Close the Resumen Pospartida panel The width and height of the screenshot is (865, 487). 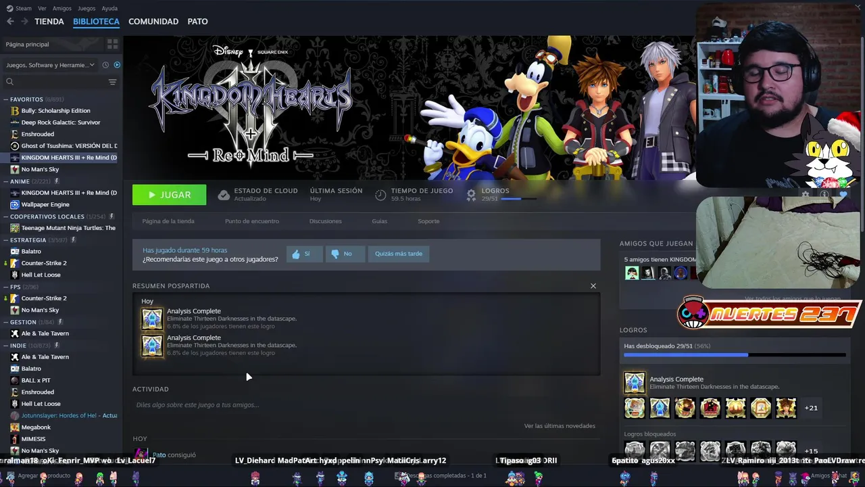coord(593,285)
